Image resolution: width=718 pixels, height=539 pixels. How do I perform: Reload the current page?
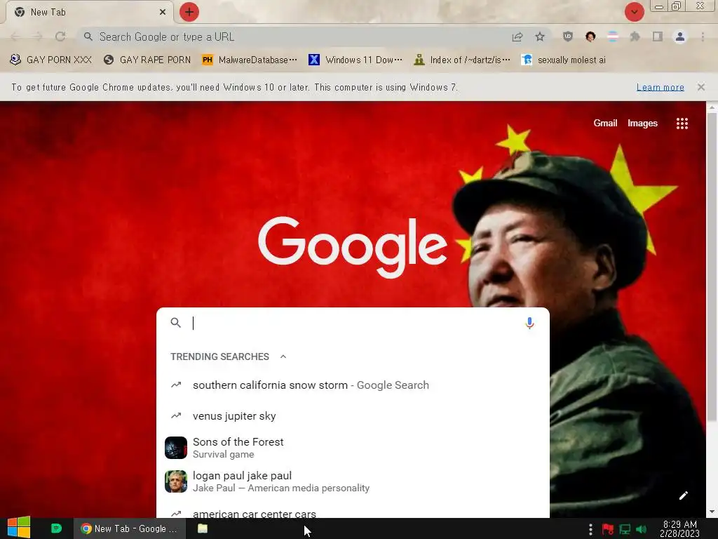click(60, 36)
